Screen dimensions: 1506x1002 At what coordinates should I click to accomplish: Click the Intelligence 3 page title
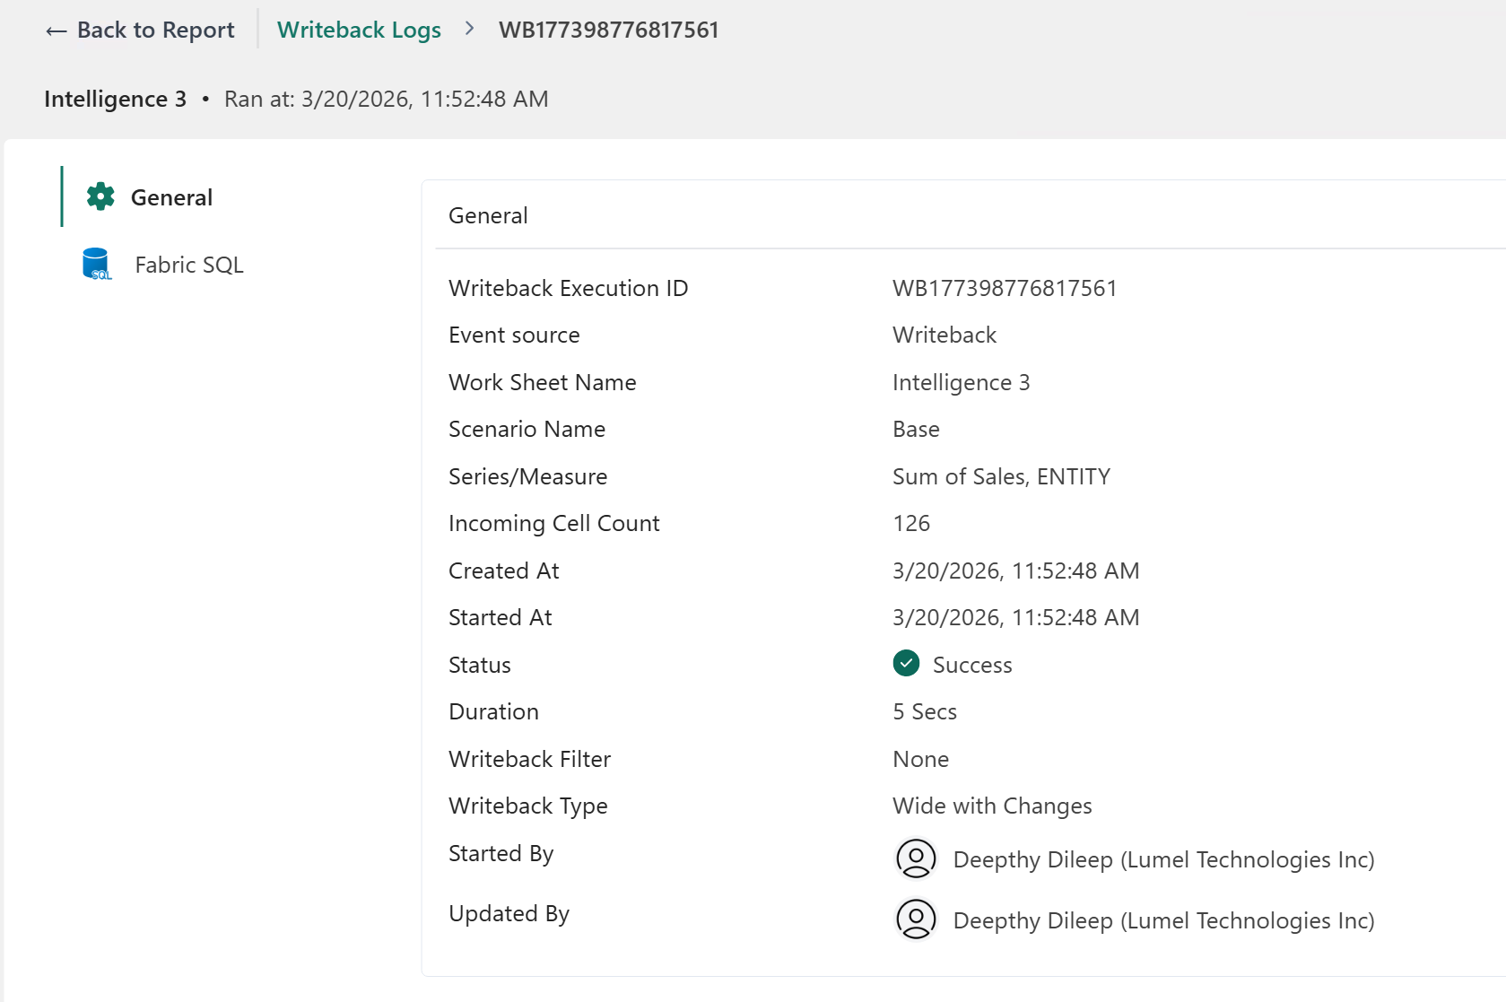click(x=115, y=99)
